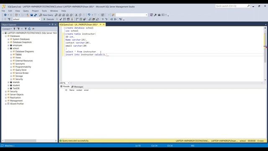The height and width of the screenshot is (151, 268).
Task: Open the Connect dropdown in Object Explorer
Action: click(7, 29)
